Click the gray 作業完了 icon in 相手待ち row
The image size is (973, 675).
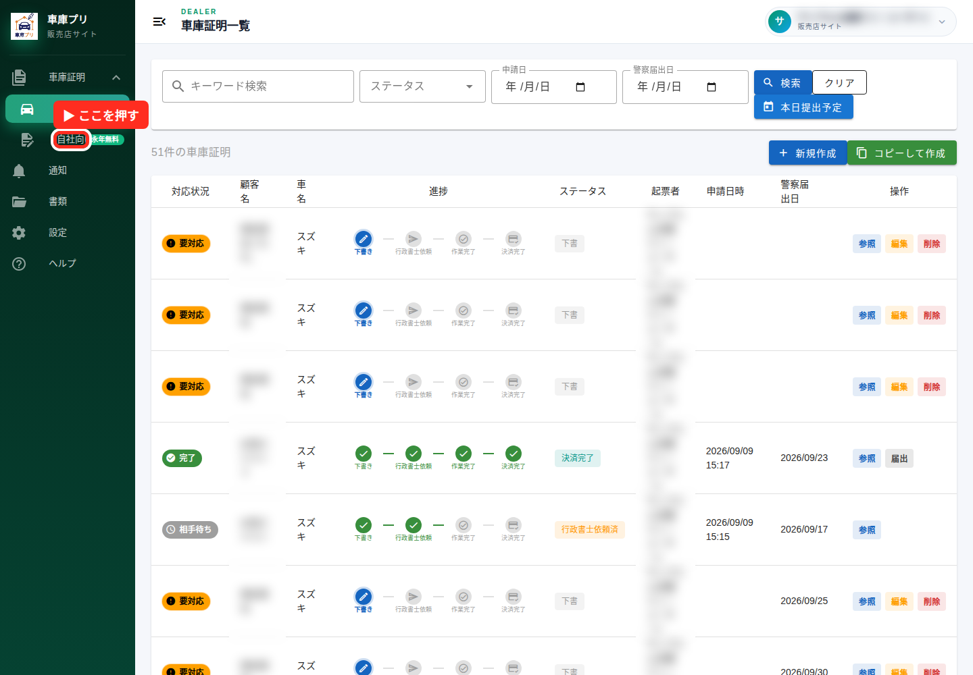(x=464, y=525)
